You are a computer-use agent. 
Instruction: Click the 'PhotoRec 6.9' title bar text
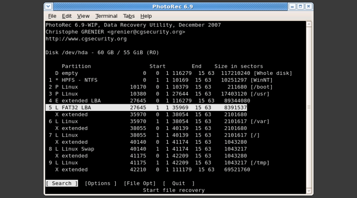point(173,7)
